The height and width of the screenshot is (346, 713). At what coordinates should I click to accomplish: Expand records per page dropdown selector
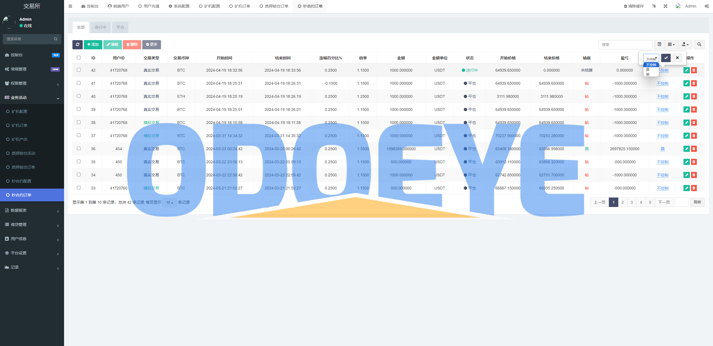[x=169, y=202]
